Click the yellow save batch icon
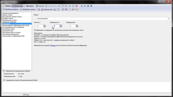173x97 pixels. (x=77, y=10)
